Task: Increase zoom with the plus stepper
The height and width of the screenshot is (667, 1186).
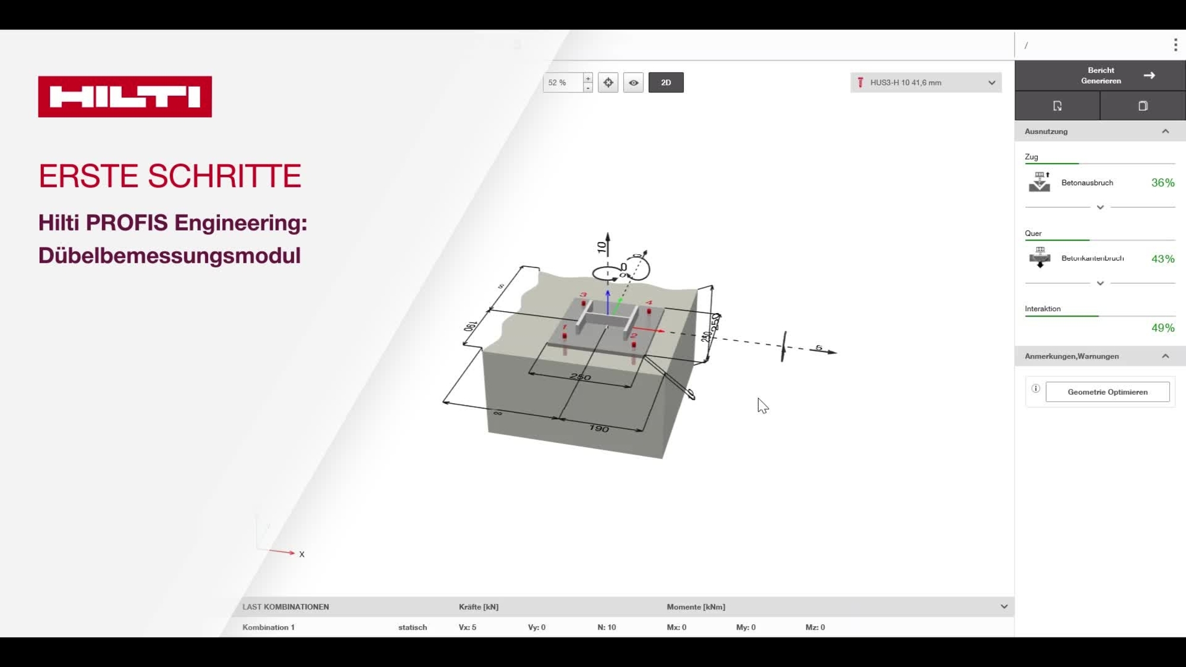Action: (x=588, y=78)
